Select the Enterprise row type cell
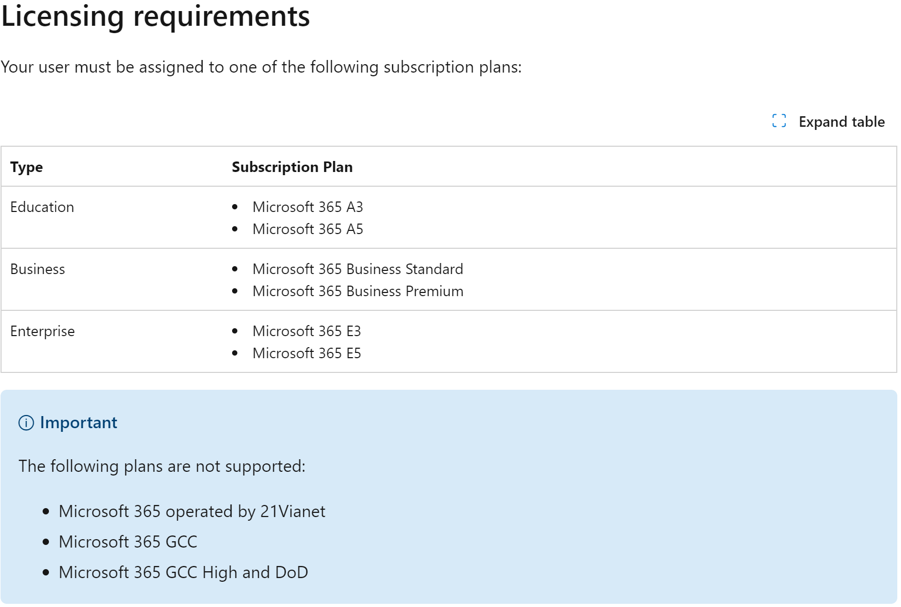Image resolution: width=901 pixels, height=607 pixels. [43, 331]
